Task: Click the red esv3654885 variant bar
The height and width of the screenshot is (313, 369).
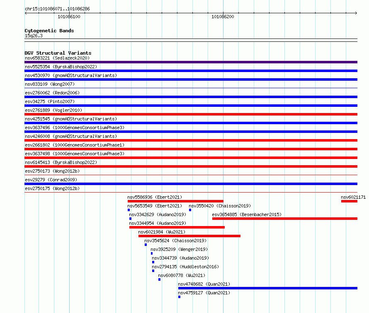Action: pyautogui.click(x=285, y=219)
